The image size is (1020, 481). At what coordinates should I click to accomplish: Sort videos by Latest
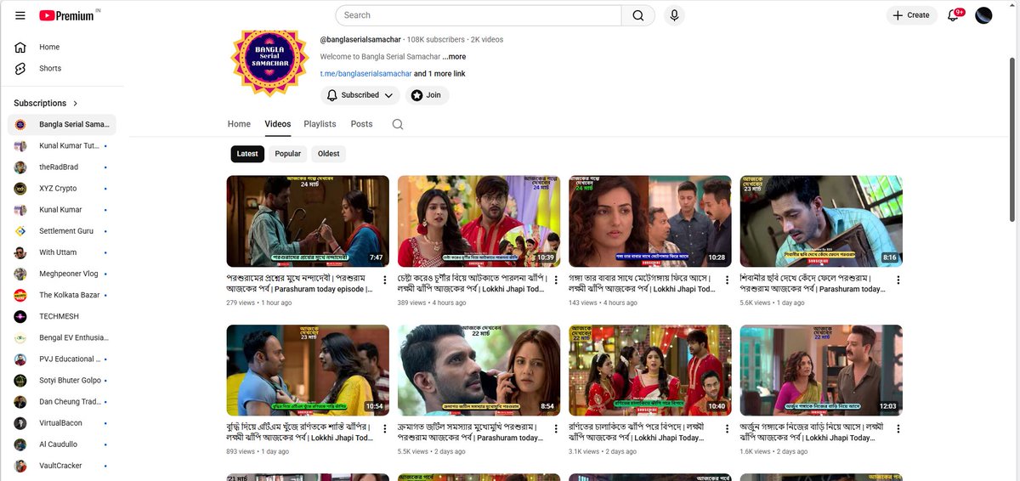[247, 154]
